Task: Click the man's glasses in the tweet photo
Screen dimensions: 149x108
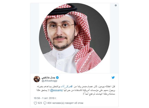Action: click(61, 26)
